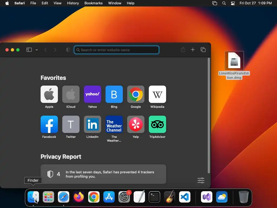
Task: Open the View menu
Action: 57,3
